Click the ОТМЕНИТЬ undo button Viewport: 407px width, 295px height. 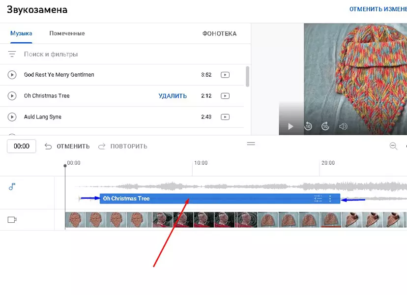tap(67, 146)
